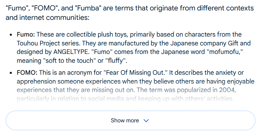Screen dimensions: 268x134
Task: Click the Show more button
Action: [x=131, y=120]
